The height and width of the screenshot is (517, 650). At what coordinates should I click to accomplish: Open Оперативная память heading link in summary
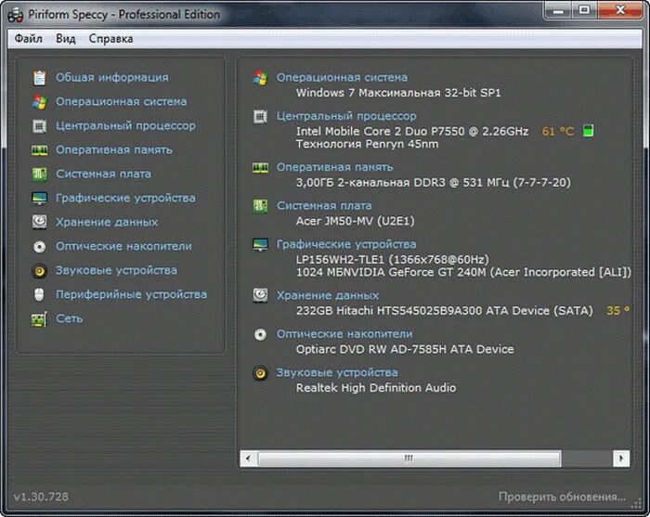[335, 167]
